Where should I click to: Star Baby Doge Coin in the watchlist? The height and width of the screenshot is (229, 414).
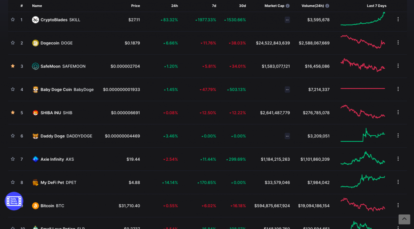tap(13, 89)
